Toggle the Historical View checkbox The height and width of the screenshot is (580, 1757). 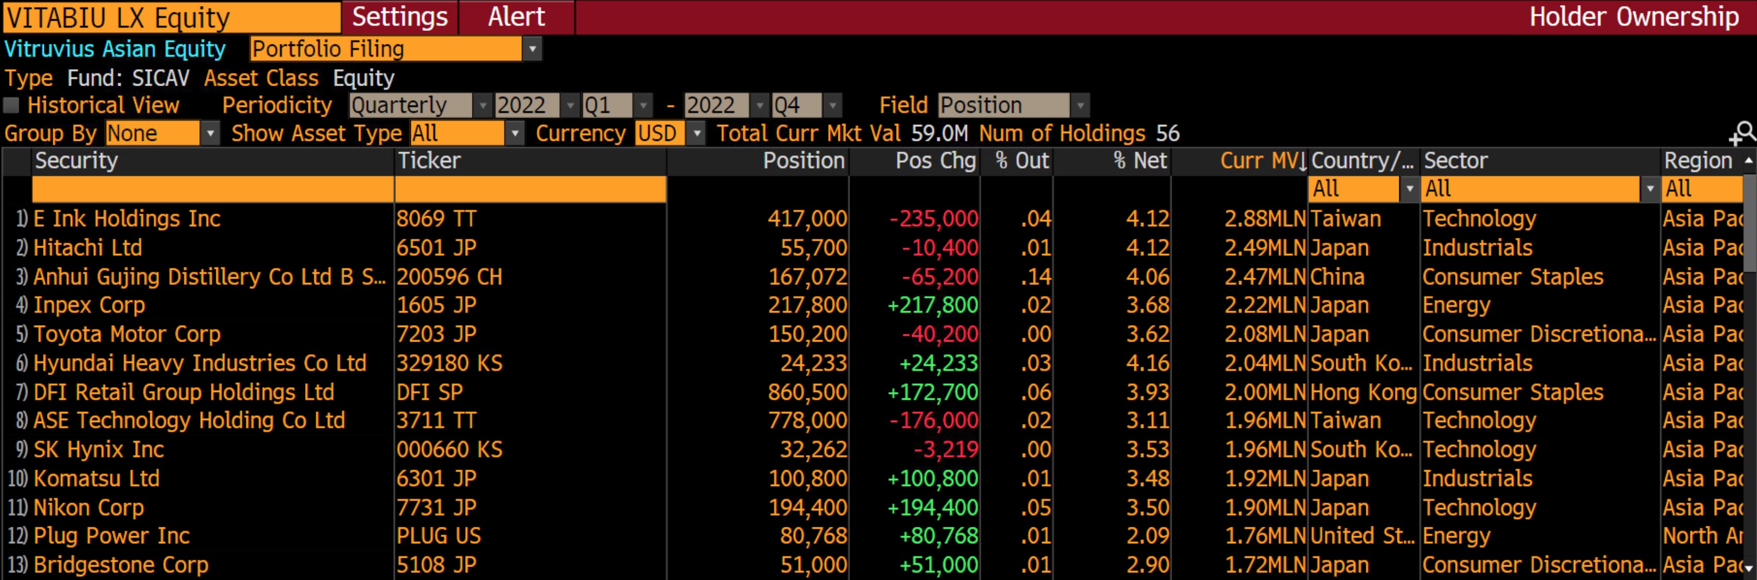(11, 106)
